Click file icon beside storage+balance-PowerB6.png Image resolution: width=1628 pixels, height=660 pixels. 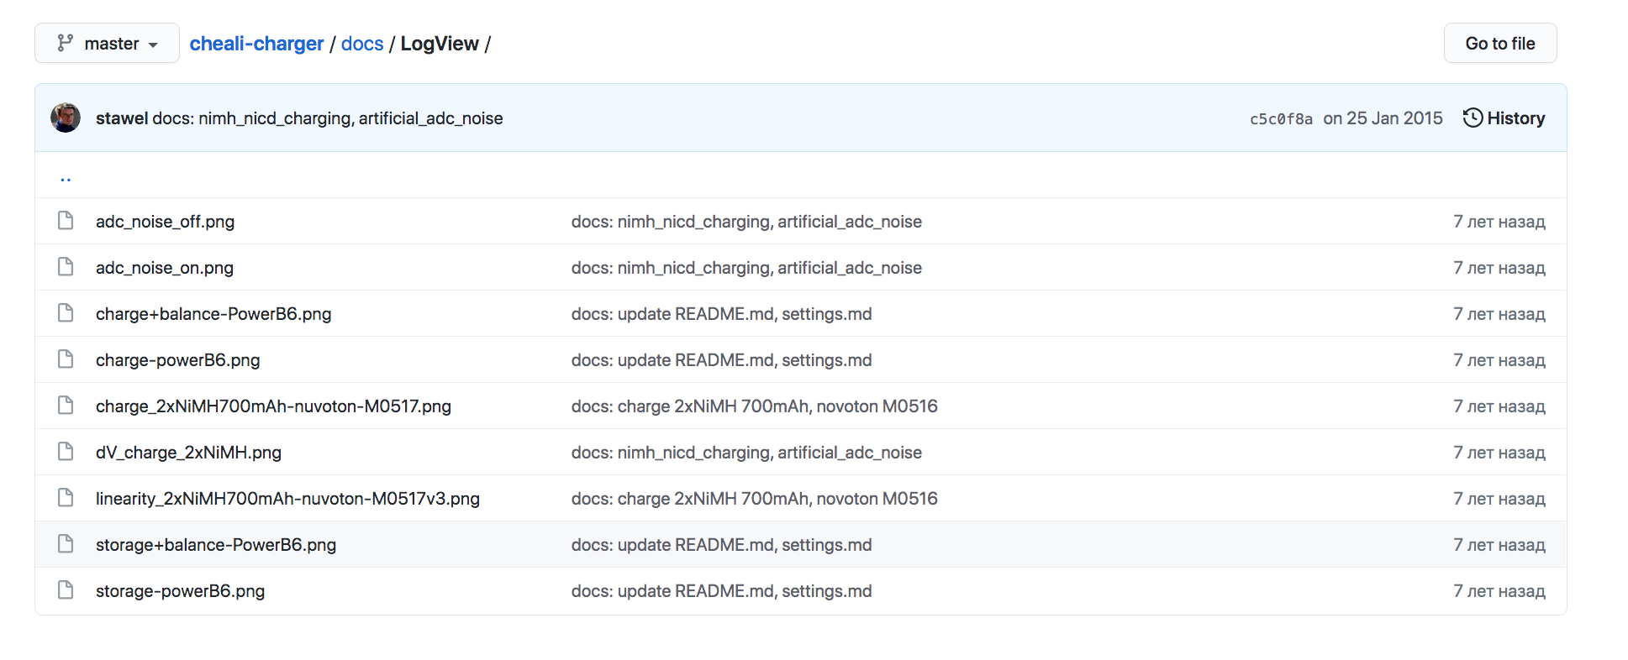click(66, 544)
